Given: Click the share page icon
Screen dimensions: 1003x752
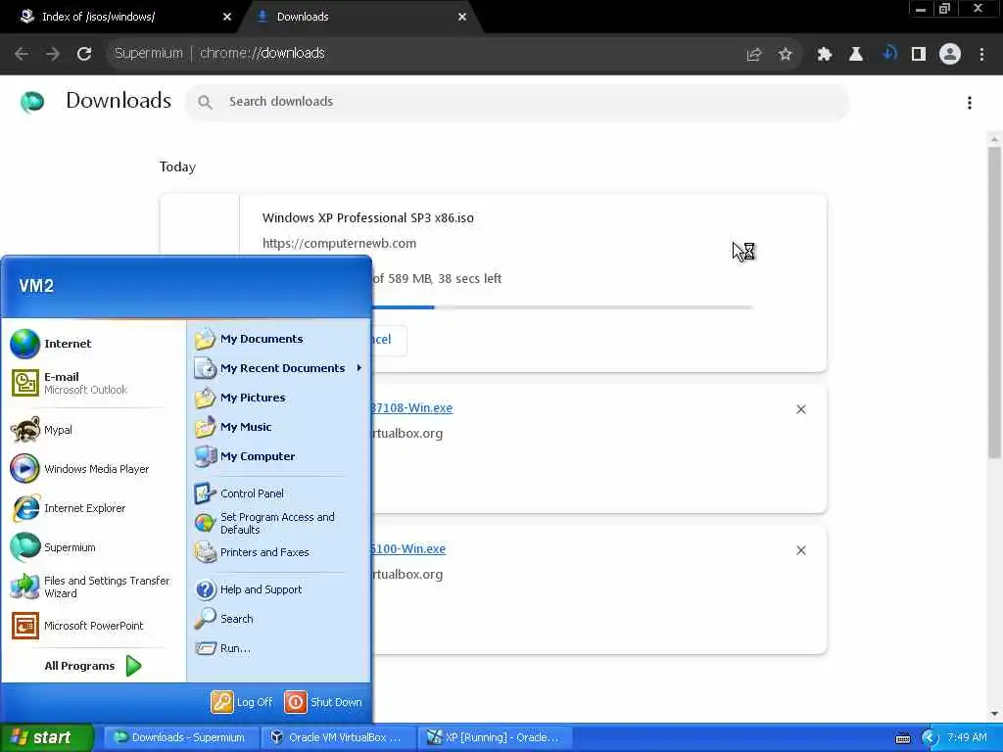Looking at the screenshot, I should pos(753,55).
